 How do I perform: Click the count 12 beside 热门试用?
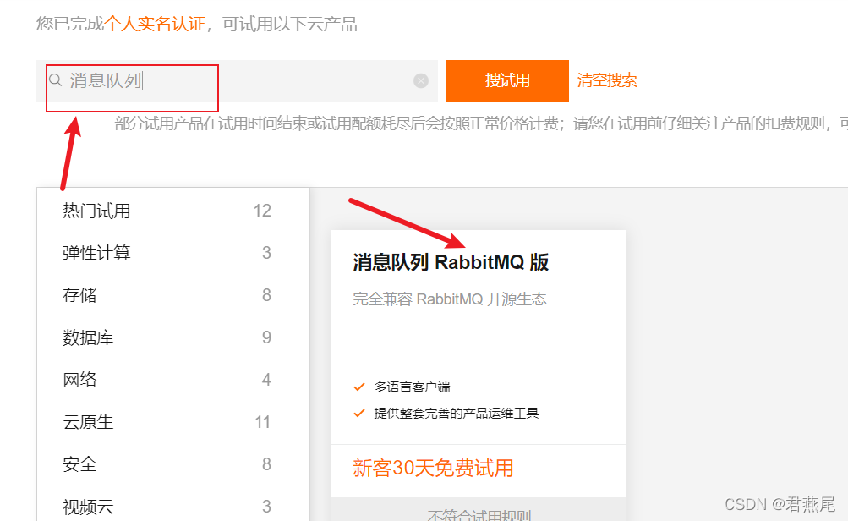(262, 211)
